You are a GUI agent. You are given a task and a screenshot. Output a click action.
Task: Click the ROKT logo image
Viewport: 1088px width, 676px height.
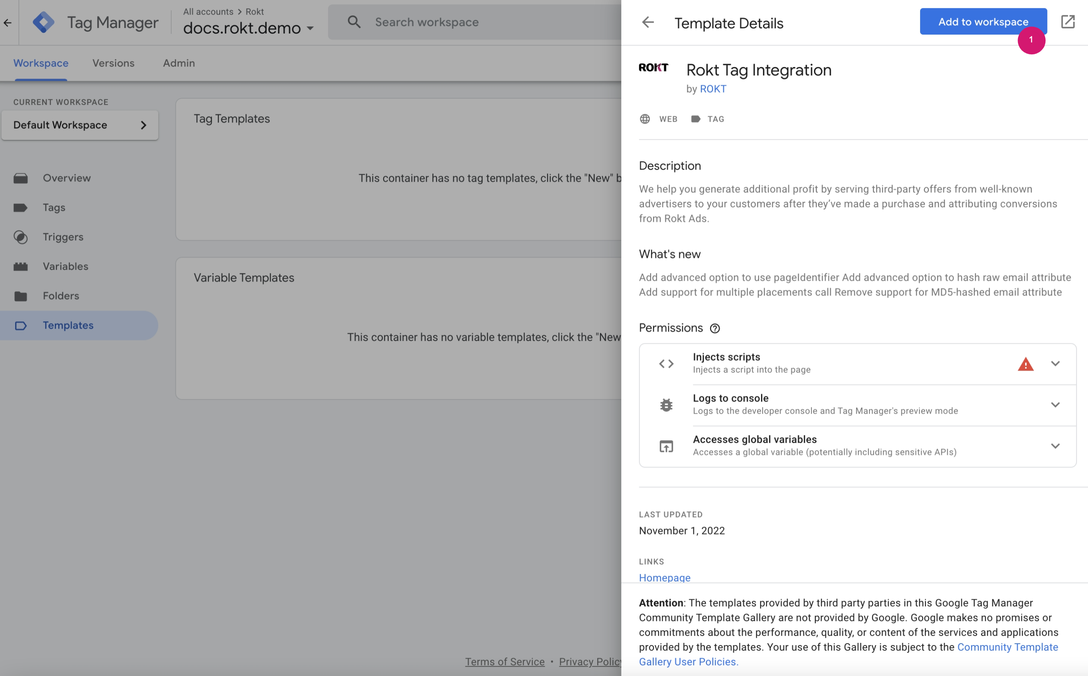[x=653, y=67]
